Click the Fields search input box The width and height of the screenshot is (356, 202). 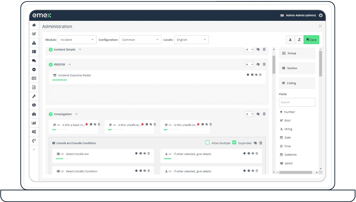click(297, 102)
